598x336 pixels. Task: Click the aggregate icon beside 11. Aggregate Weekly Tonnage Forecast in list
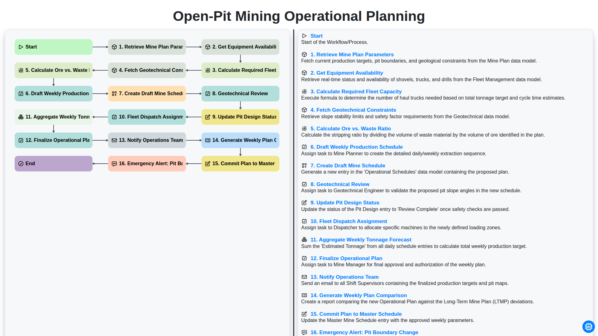pos(304,240)
